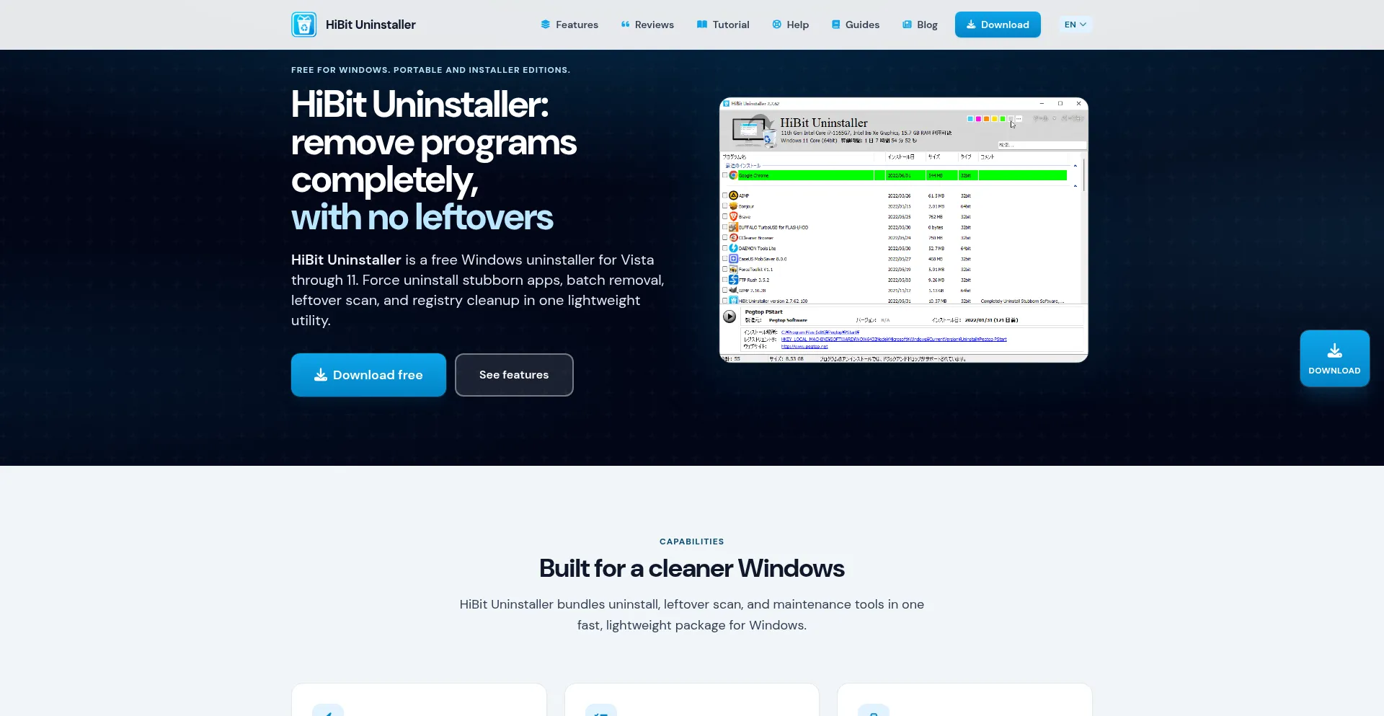Click the blue Download button in header
Viewport: 1384px width, 716px height.
point(998,25)
